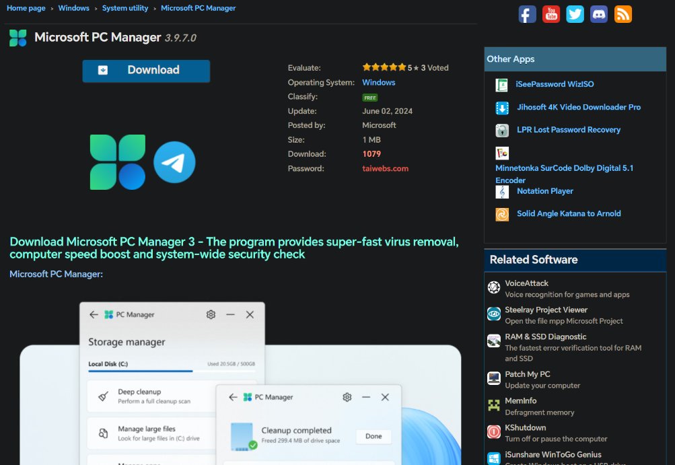Image resolution: width=675 pixels, height=465 pixels.
Task: Click the Notation Player treble clef icon
Action: pos(502,192)
